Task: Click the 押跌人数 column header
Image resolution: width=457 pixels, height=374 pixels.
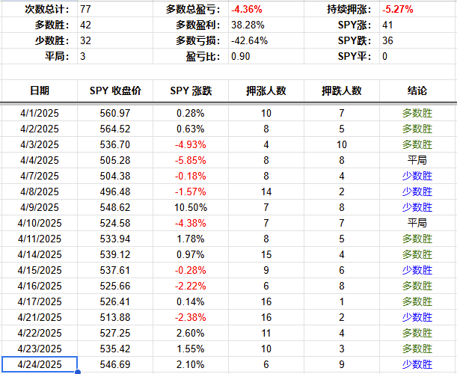Action: 342,91
